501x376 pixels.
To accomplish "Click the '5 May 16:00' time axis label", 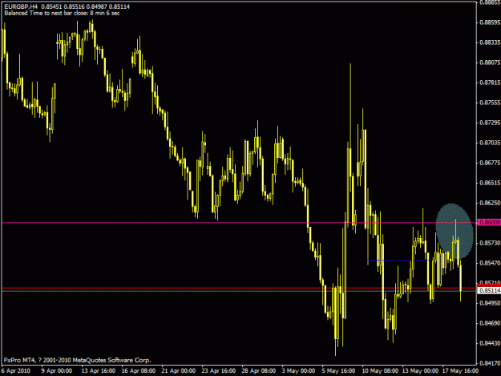I will coord(338,371).
